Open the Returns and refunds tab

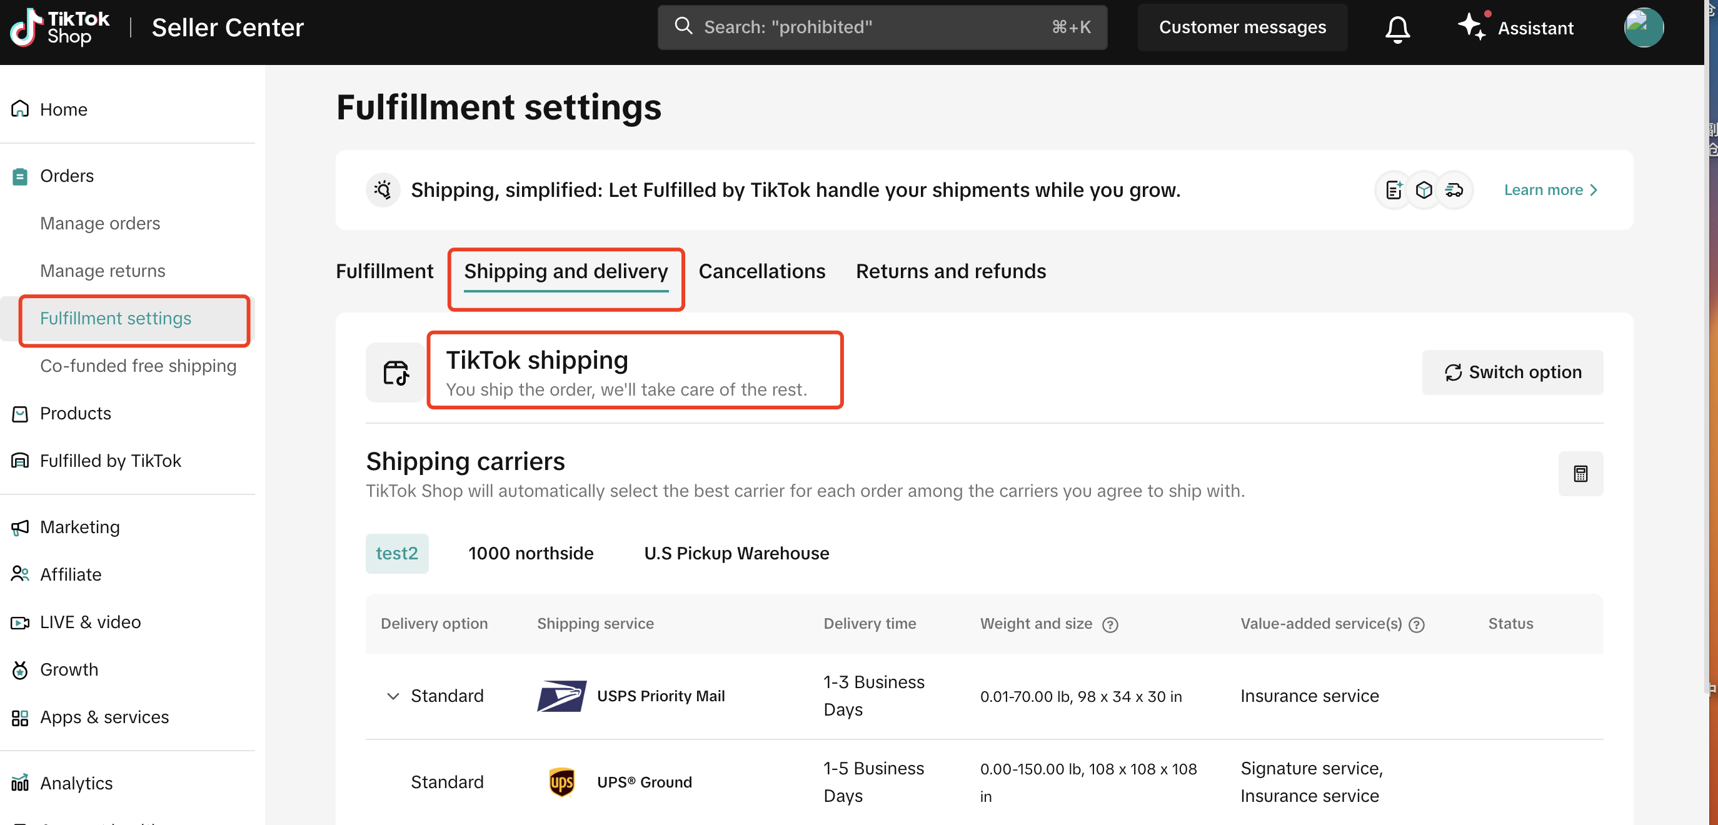click(x=950, y=271)
